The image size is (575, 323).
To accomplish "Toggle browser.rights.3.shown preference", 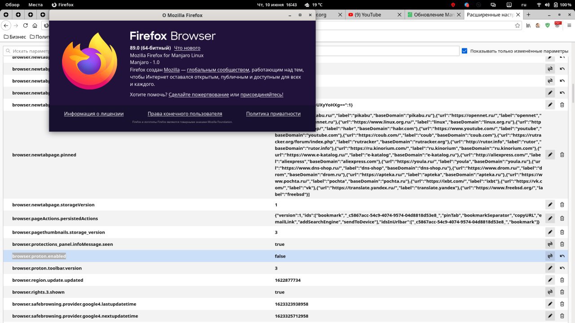I will pyautogui.click(x=550, y=292).
